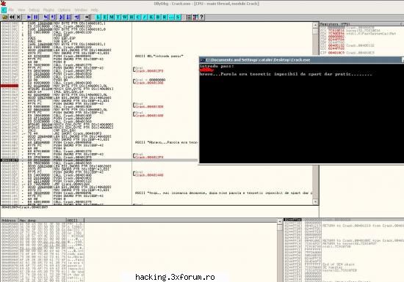Show Patches via slash toolbar button
Screen dimensions: 404x282
pyautogui.click(x=145, y=17)
